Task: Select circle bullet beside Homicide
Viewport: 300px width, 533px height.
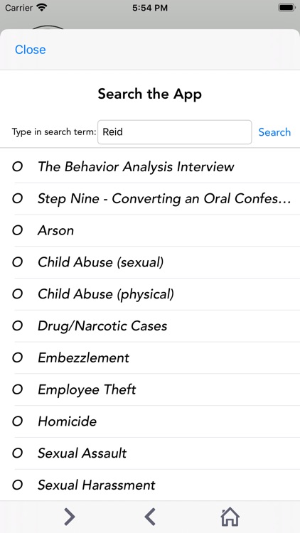Action: [17, 421]
